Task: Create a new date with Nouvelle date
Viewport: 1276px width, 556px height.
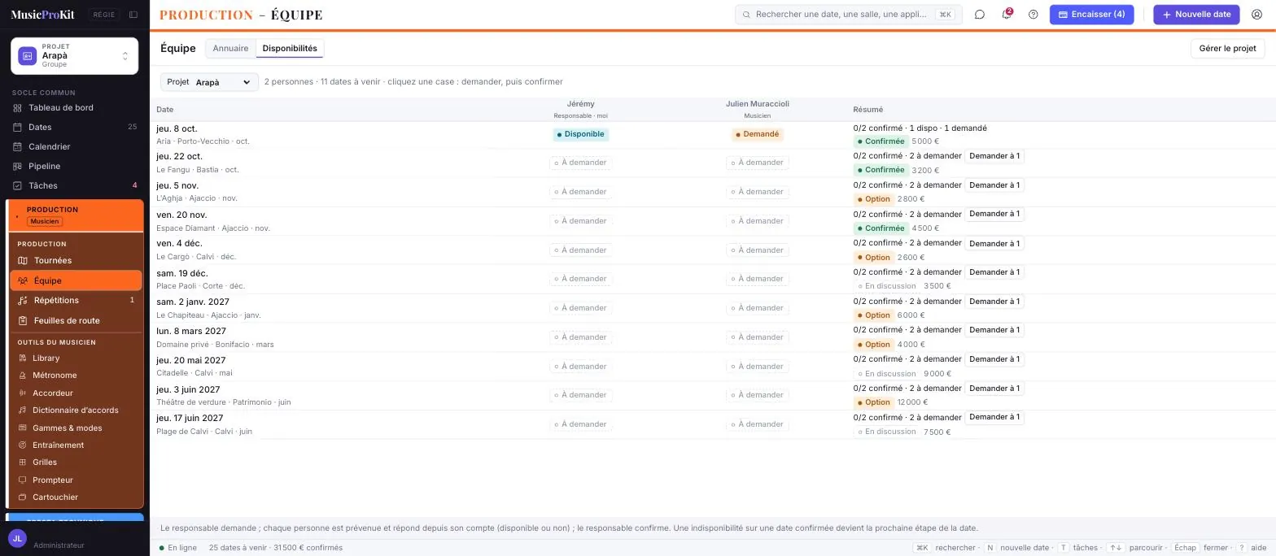Action: click(x=1196, y=15)
